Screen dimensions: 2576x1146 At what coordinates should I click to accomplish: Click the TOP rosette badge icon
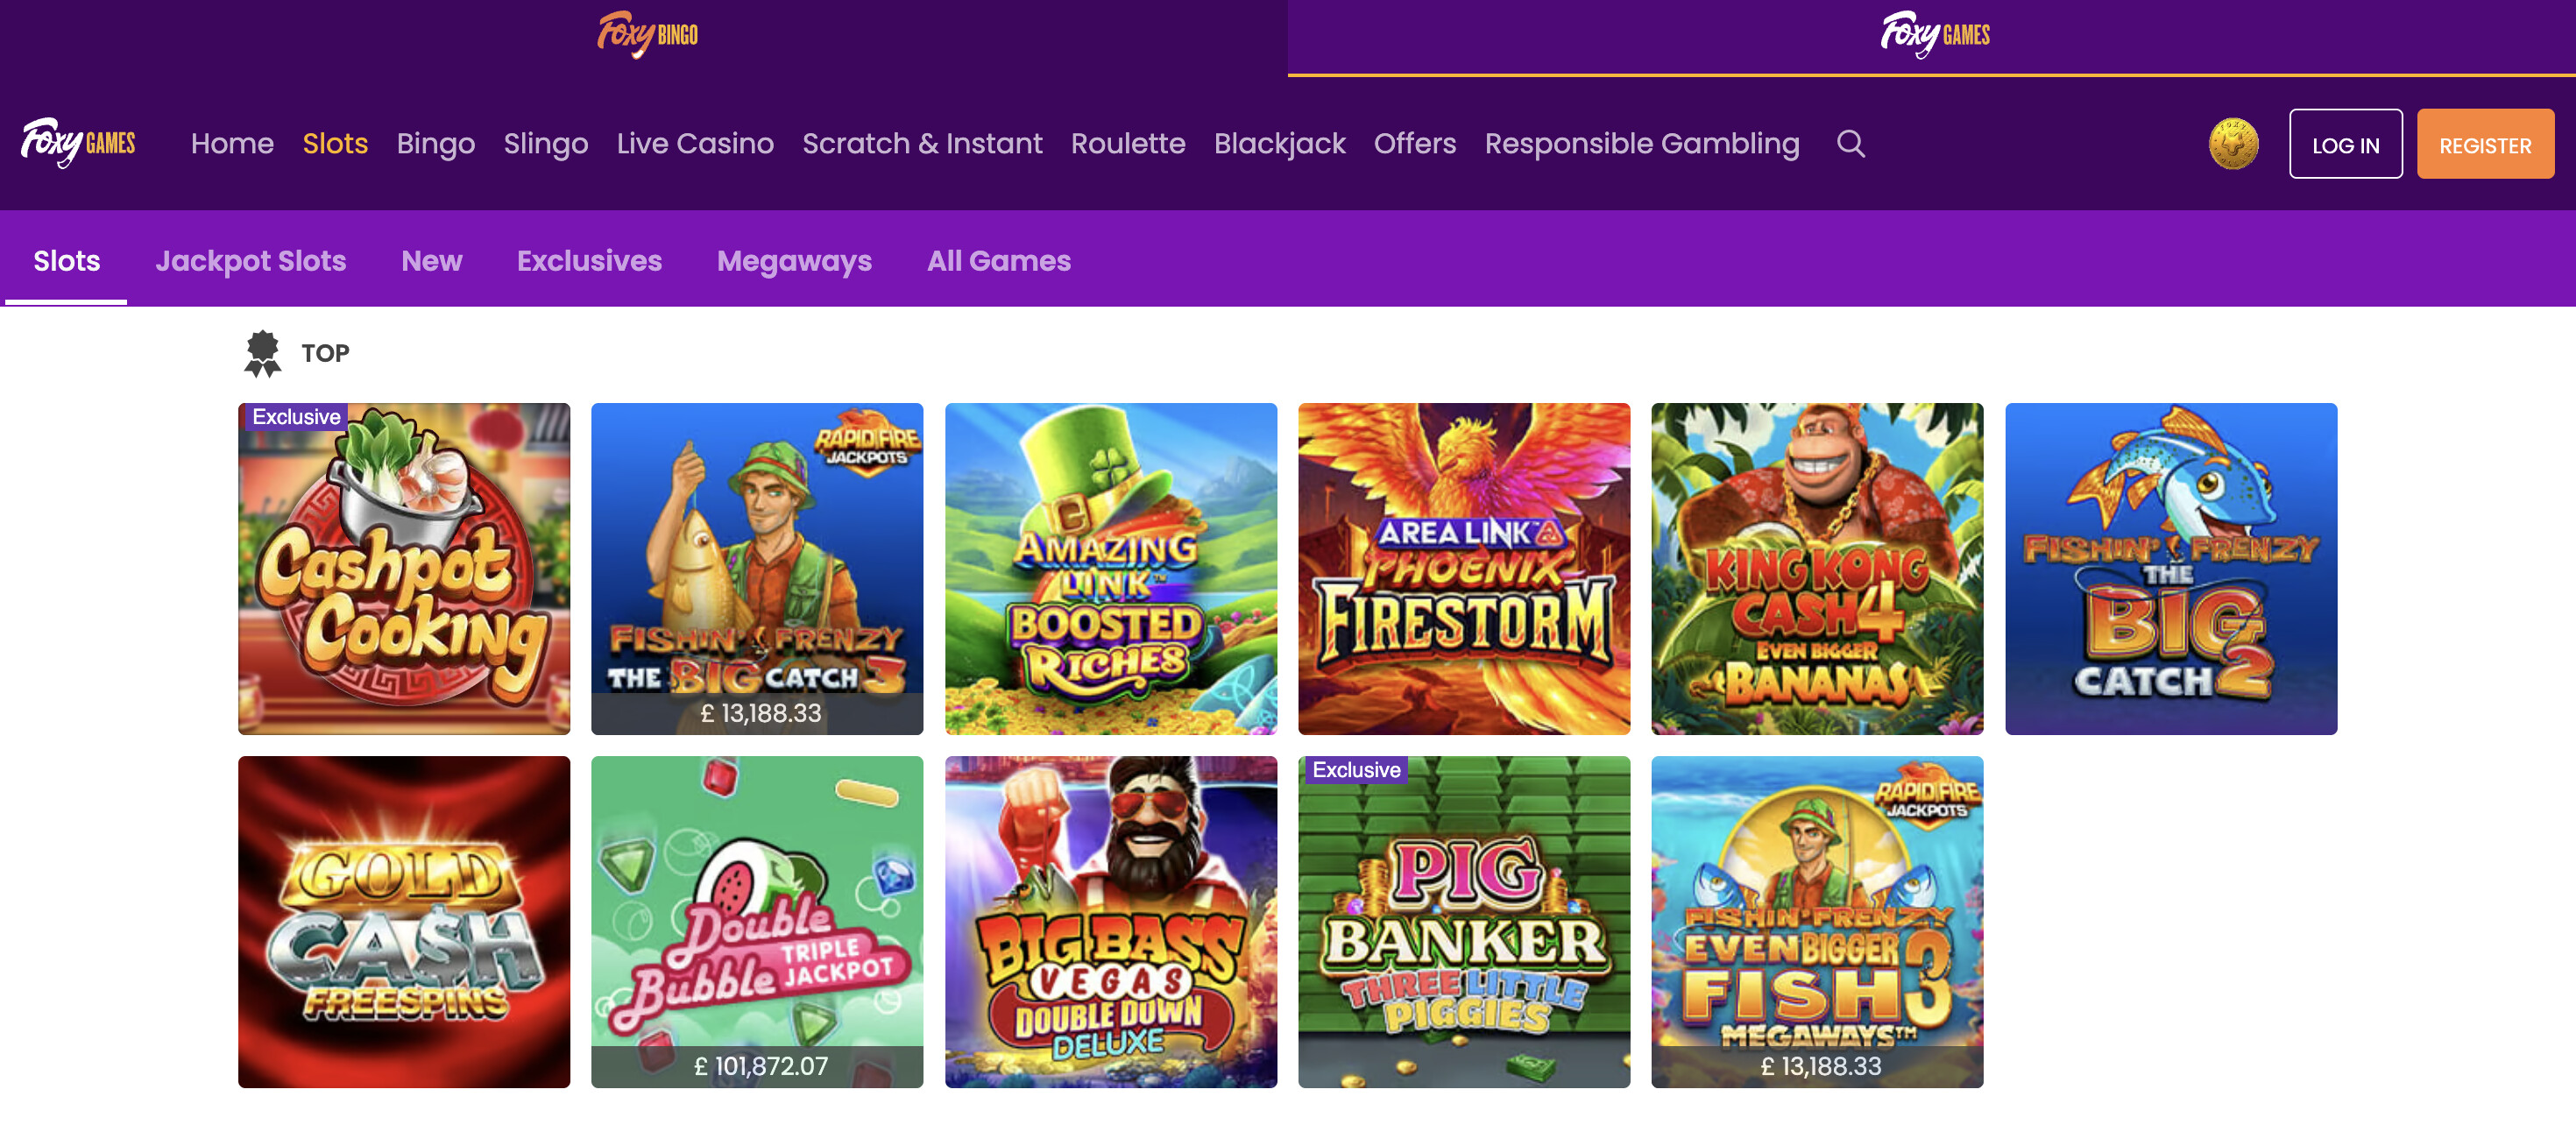(263, 354)
